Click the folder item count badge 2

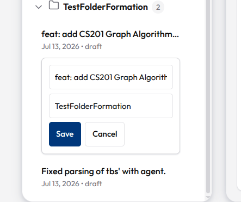(158, 7)
